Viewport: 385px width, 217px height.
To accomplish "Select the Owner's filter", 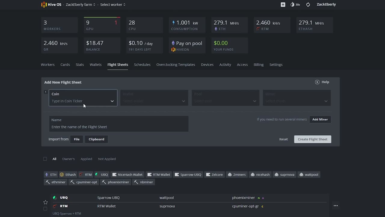I will point(68,159).
